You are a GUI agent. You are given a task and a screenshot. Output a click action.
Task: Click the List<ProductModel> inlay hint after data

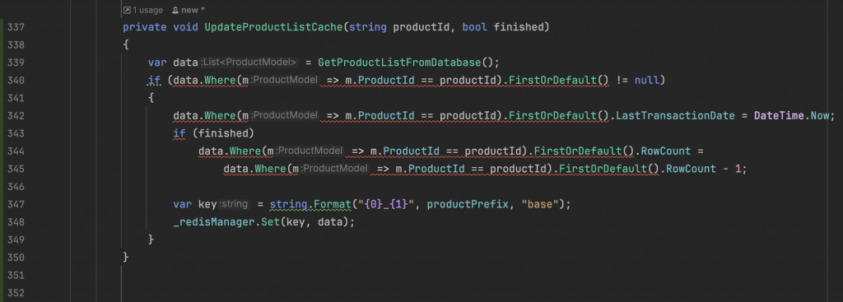coord(249,63)
